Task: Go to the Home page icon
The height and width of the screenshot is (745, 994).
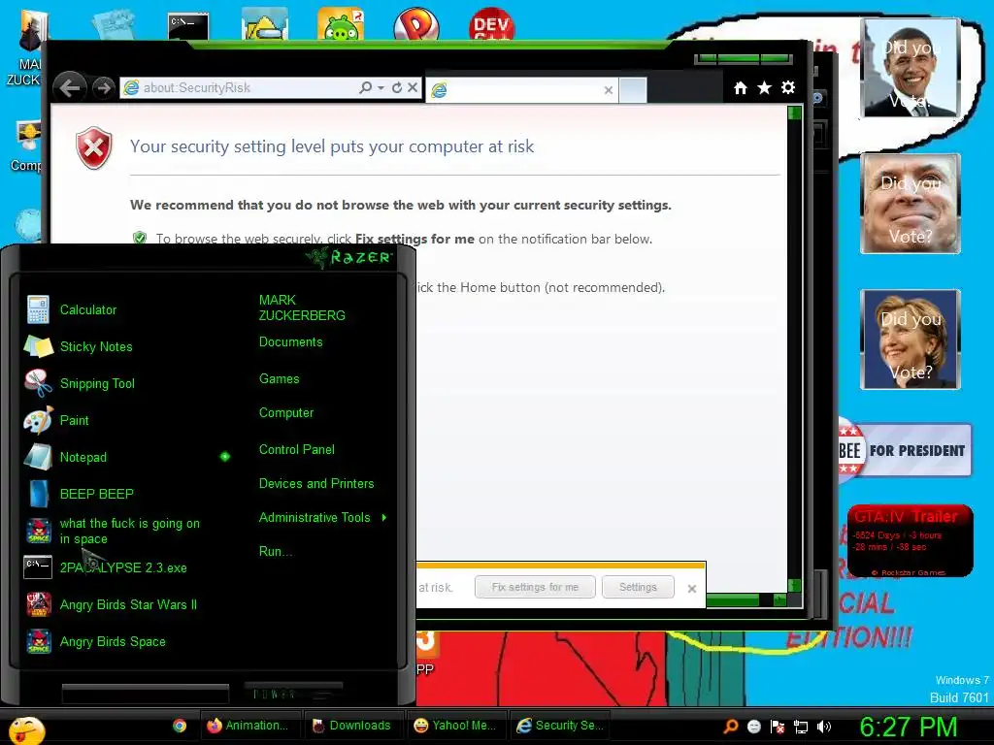Action: [740, 88]
